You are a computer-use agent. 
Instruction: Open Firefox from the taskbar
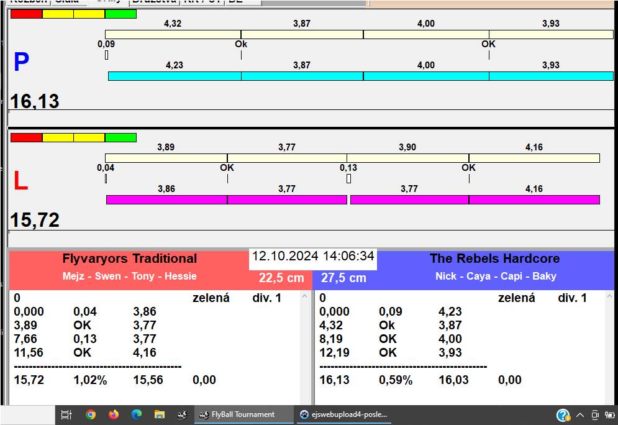(113, 414)
